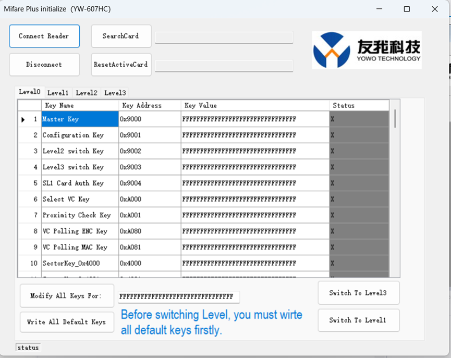Click the Yowo Technology logo
The image size is (451, 358).
click(x=367, y=50)
